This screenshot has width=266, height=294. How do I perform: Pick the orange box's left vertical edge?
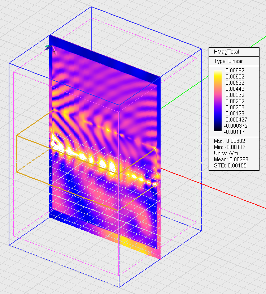pyautogui.click(x=16, y=154)
